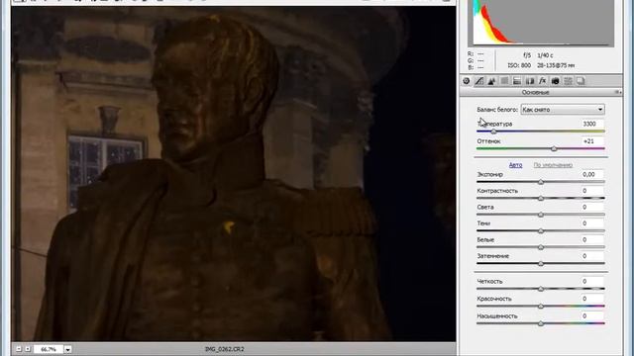Screen dimensions: 634x356
Task: Click the Контрастность slider handle
Action: (x=541, y=198)
